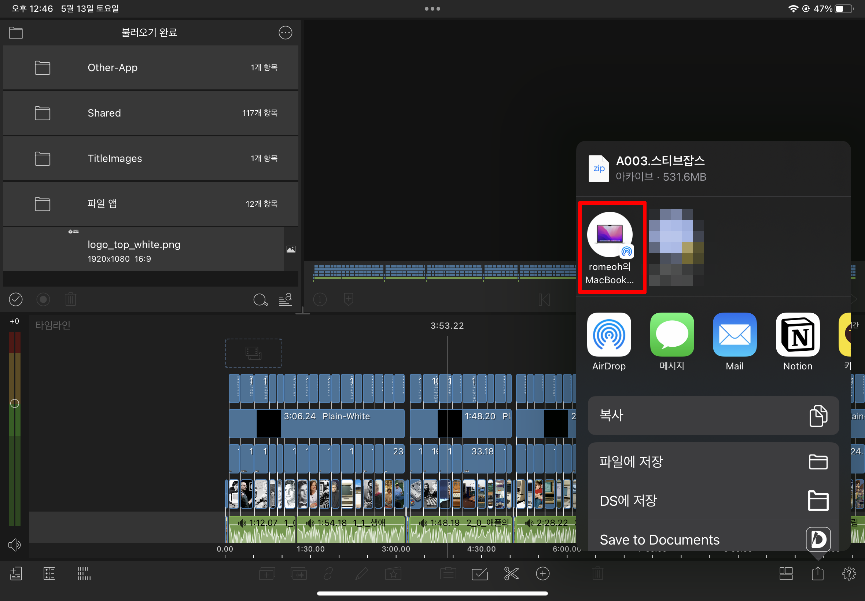Toggle the record circle button
865x601 pixels.
tap(43, 299)
